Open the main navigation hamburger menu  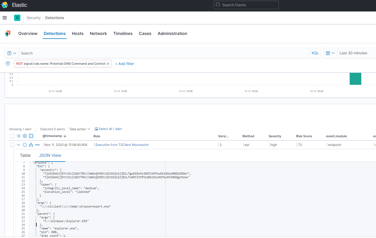pos(5,18)
